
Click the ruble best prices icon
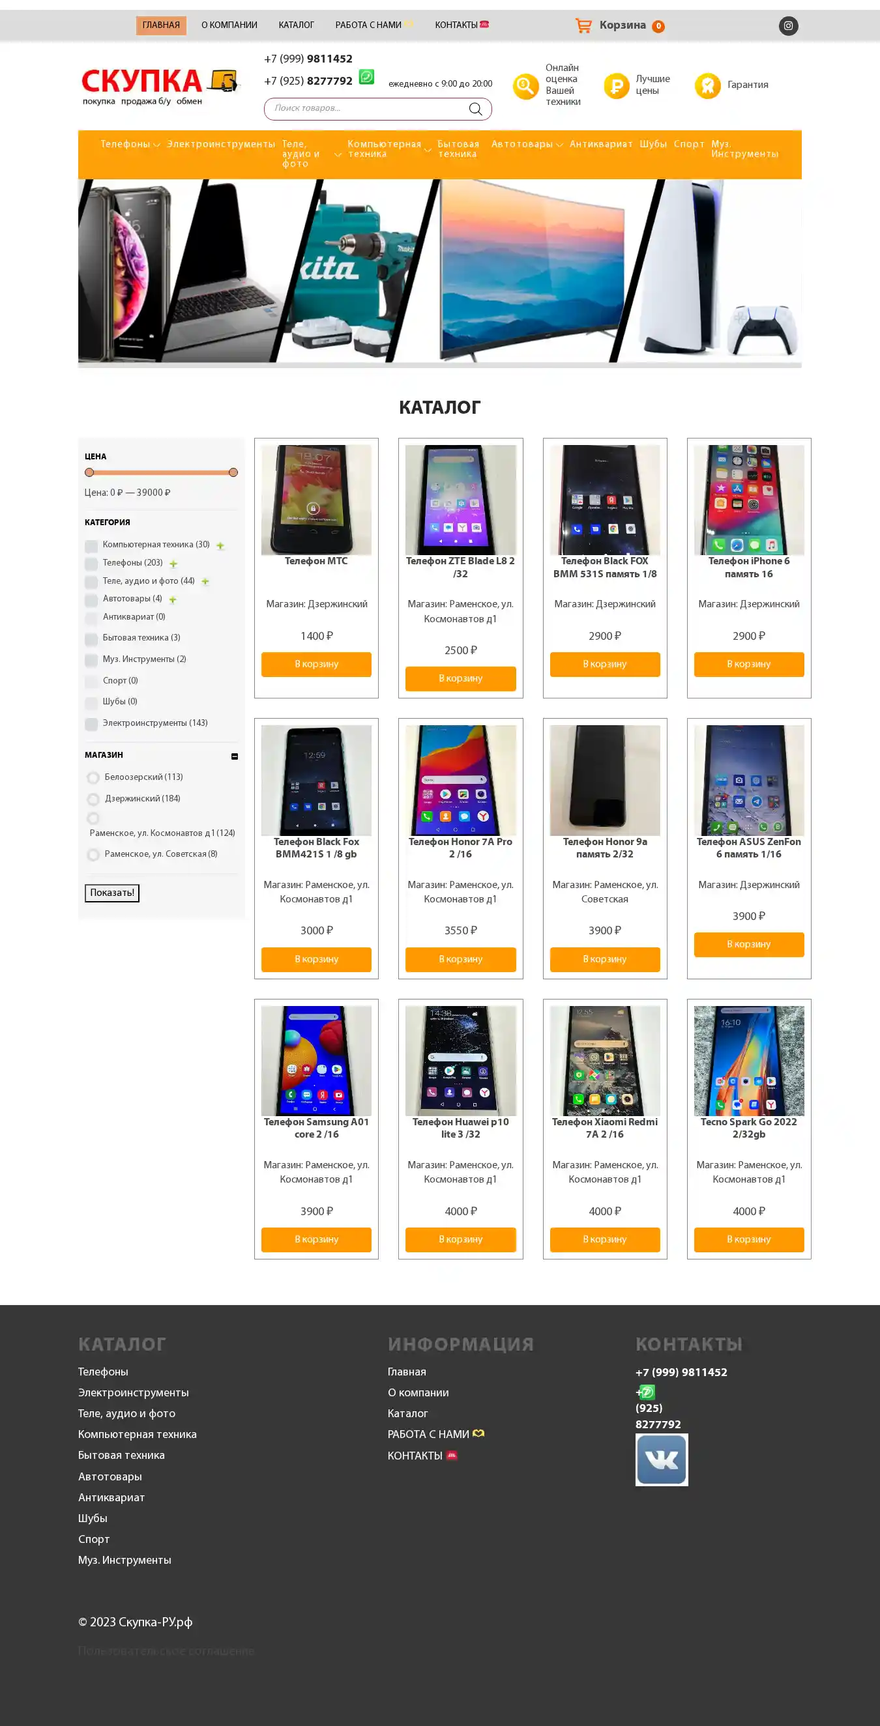click(x=617, y=86)
